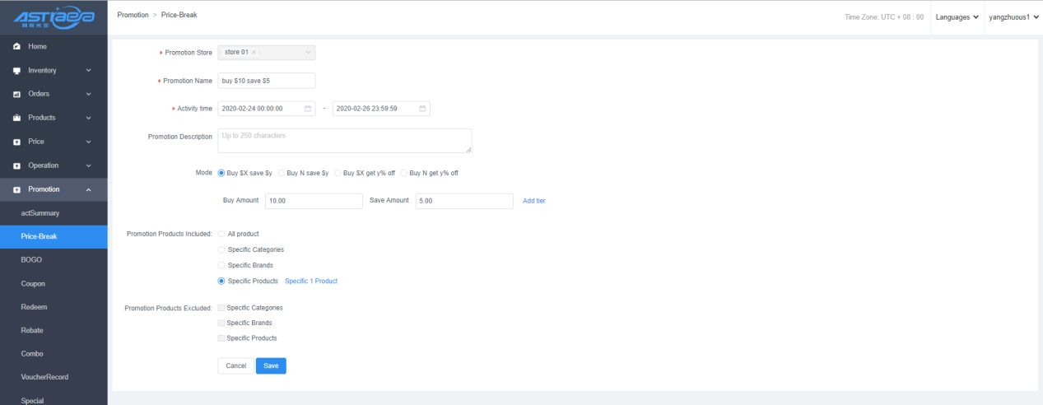Collapse the Promotion sidebar section
Image resolution: width=1043 pixels, height=405 pixels.
pyautogui.click(x=88, y=189)
